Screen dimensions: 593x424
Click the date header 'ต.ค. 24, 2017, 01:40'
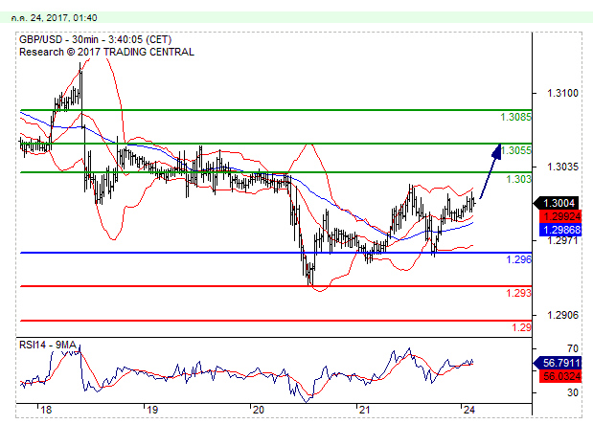[x=54, y=18]
